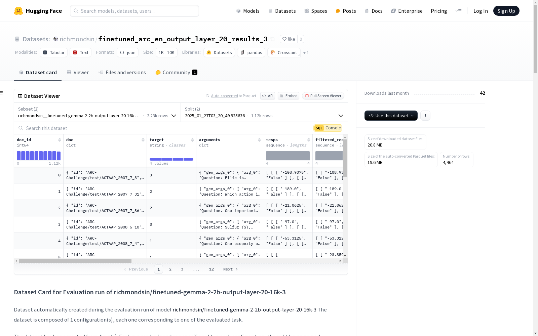Open Enterprise in the navbar
Screen dimensions: 538x336
pos(407,11)
